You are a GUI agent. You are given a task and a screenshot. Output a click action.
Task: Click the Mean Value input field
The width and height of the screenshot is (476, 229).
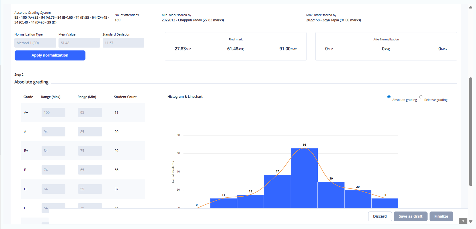[79, 43]
